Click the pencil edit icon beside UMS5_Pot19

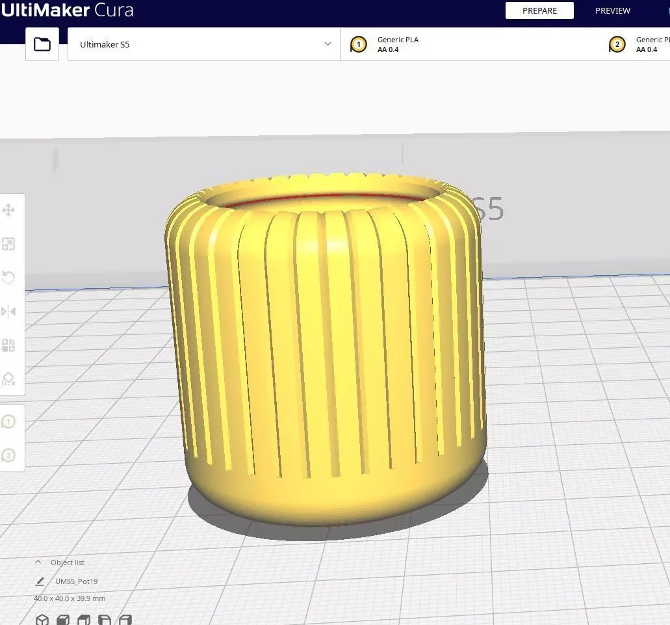[x=40, y=581]
